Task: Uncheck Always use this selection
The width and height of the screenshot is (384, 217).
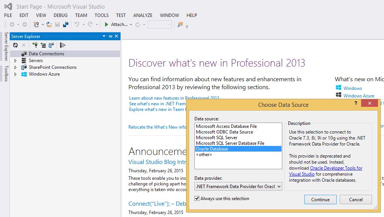Action: click(x=197, y=198)
